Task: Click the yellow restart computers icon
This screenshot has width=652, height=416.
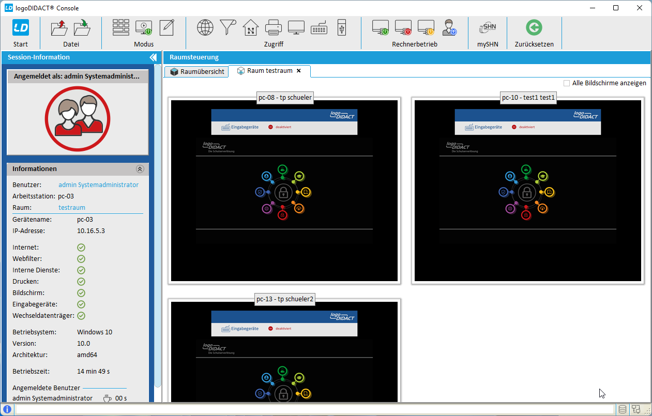Action: point(426,27)
